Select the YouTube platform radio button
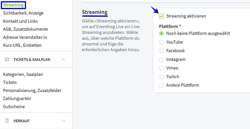 [161, 42]
